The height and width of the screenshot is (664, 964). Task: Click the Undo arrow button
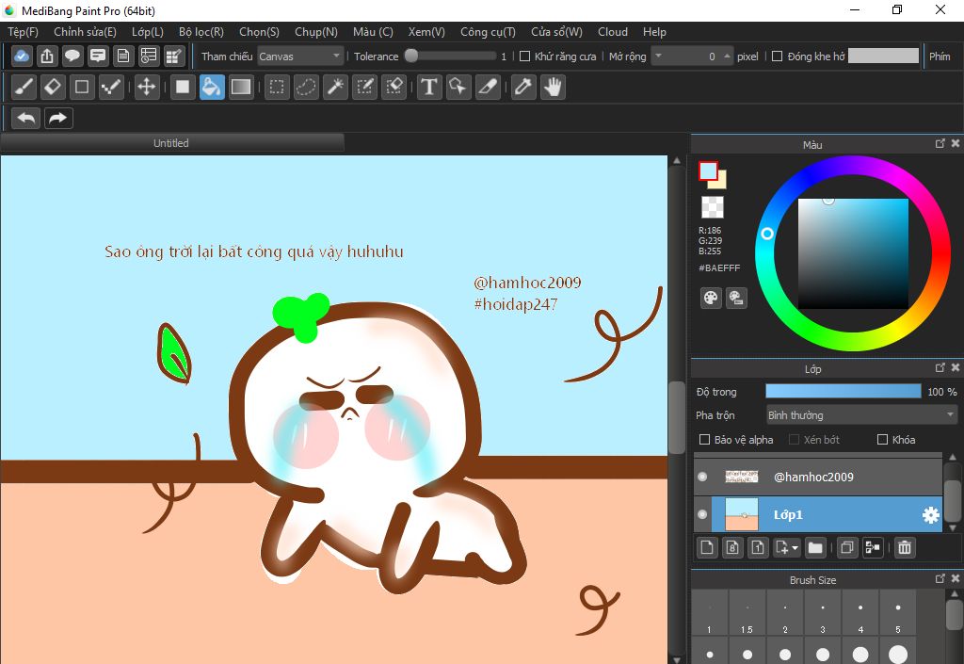click(x=26, y=119)
